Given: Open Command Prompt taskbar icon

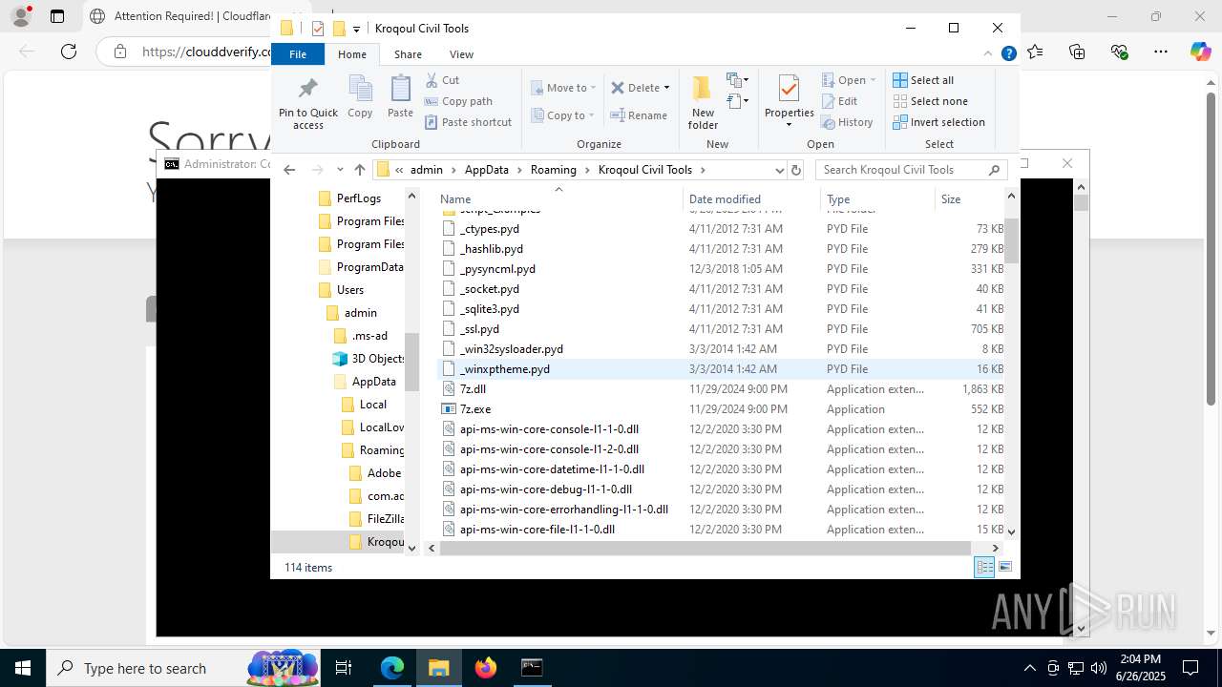Looking at the screenshot, I should [532, 668].
